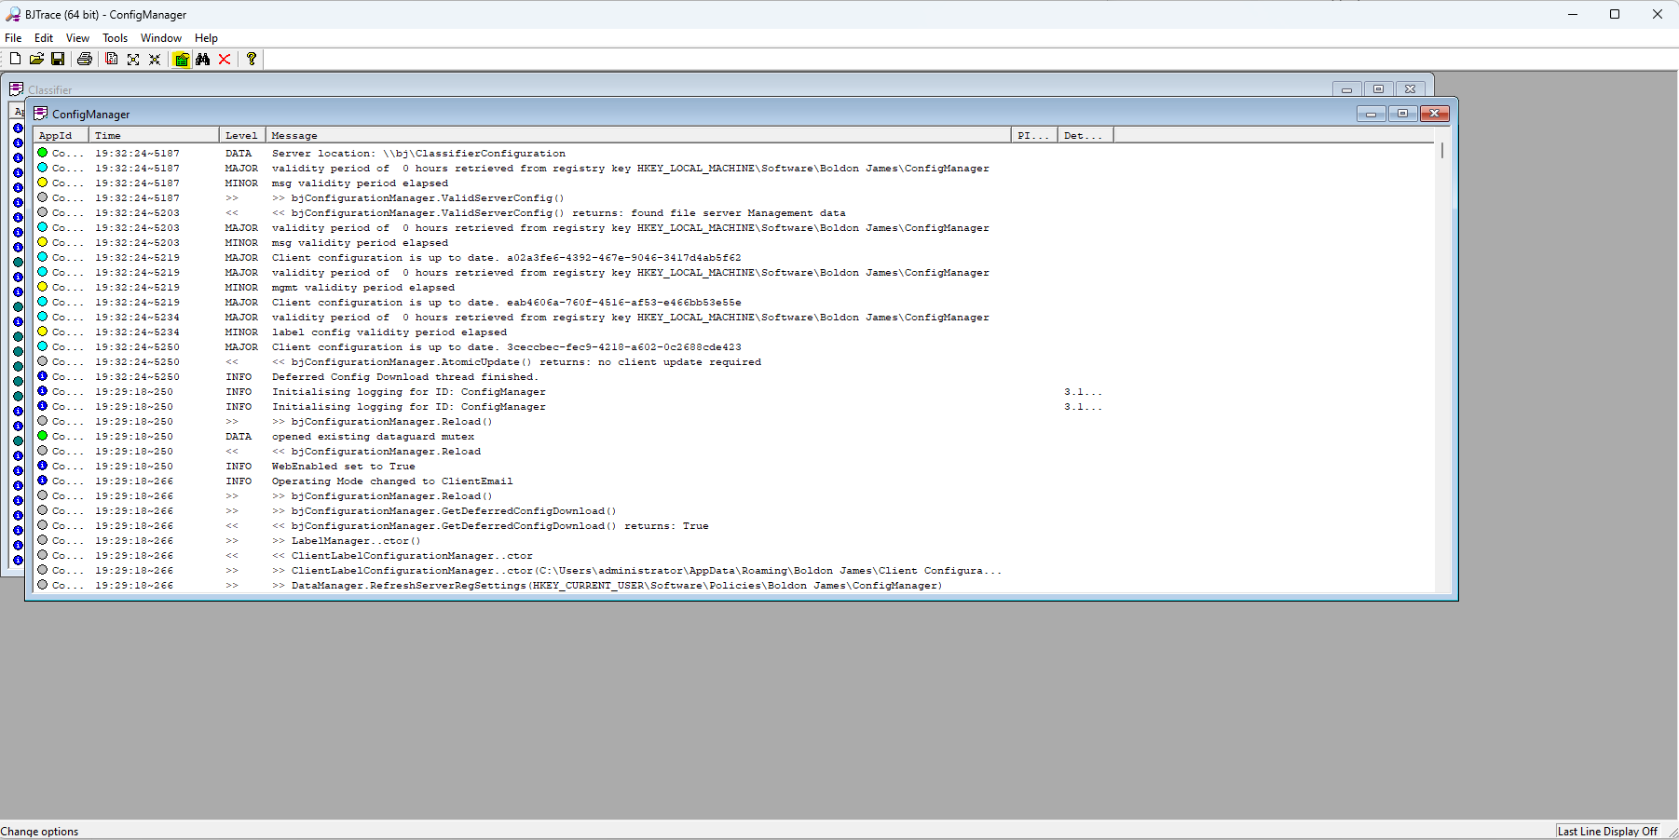Save using the floppy disk icon
1679x840 pixels.
[58, 59]
